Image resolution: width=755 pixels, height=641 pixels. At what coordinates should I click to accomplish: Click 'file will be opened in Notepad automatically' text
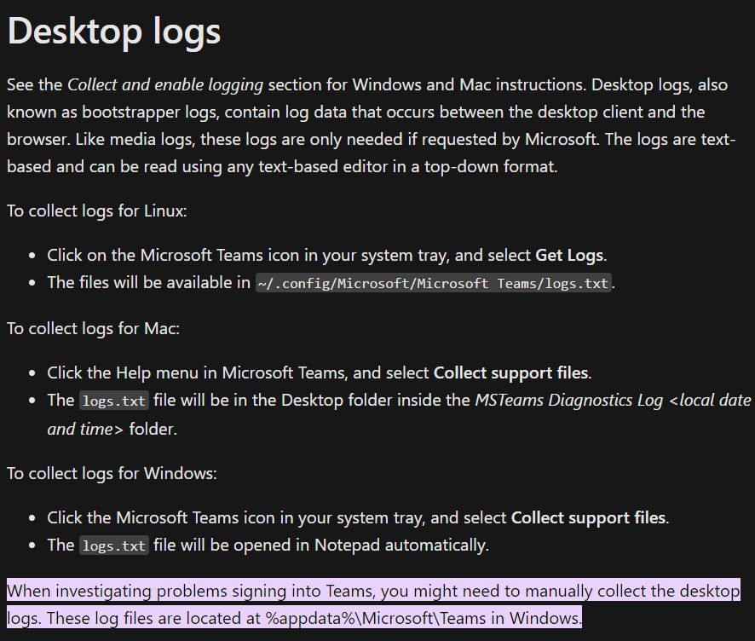click(x=320, y=546)
